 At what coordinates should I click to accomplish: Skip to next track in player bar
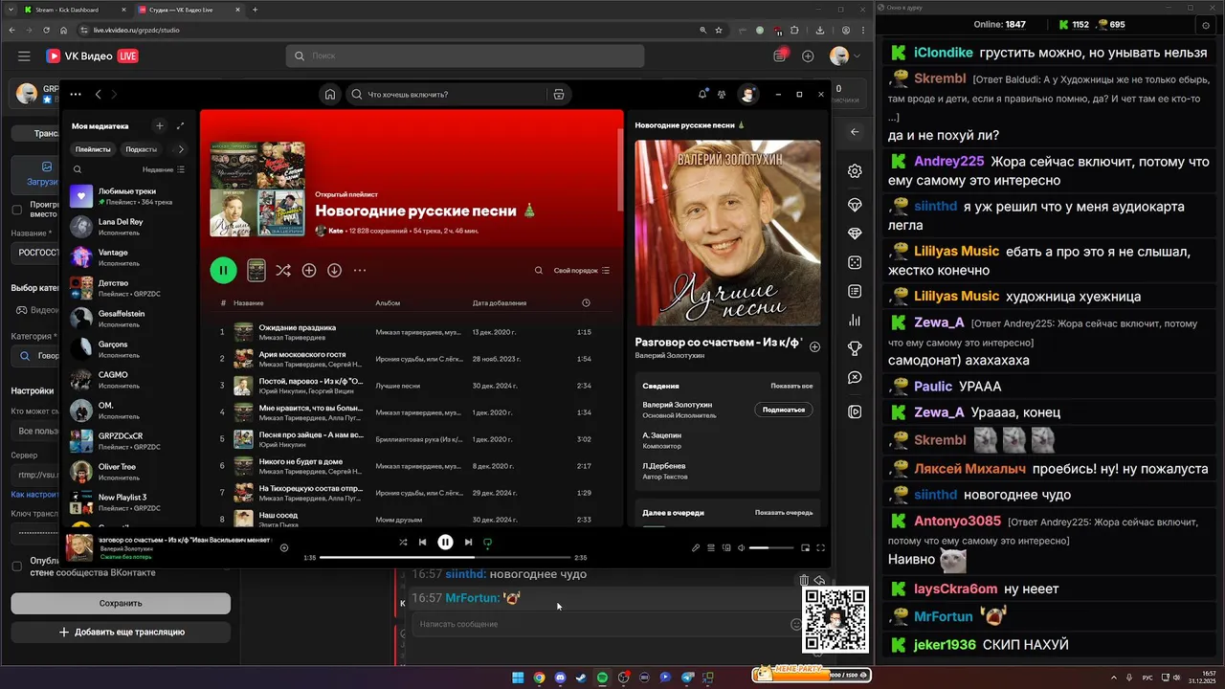(x=468, y=542)
